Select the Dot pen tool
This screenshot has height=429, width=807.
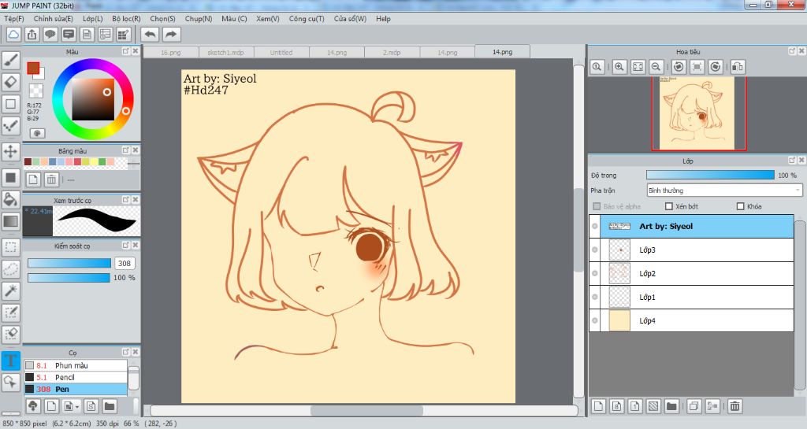10,125
